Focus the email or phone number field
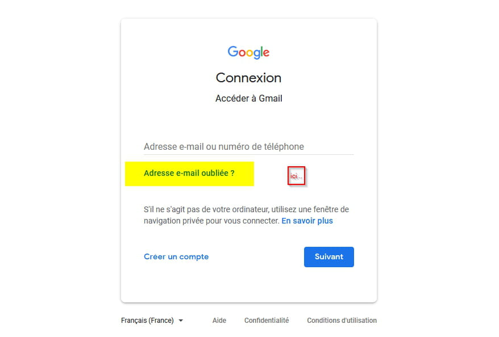The height and width of the screenshot is (337, 499). (248, 146)
